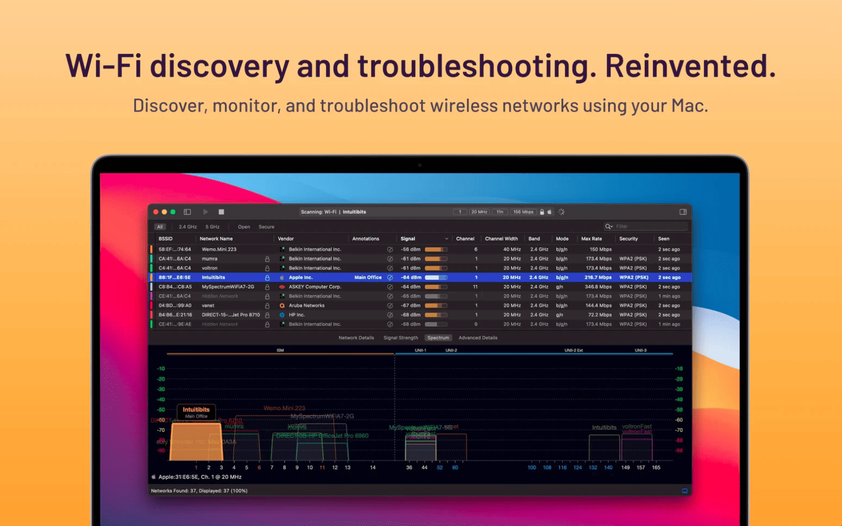The height and width of the screenshot is (526, 842).
Task: Sort by the Channel Width column
Action: tap(501, 239)
